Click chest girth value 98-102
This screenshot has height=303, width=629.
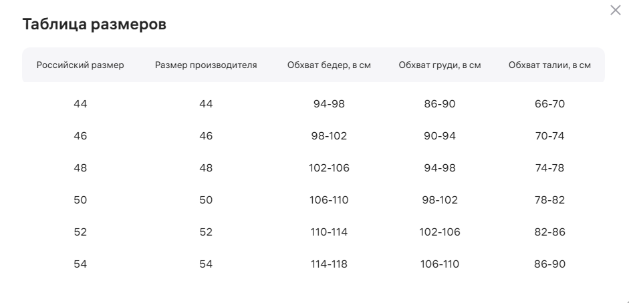440,200
